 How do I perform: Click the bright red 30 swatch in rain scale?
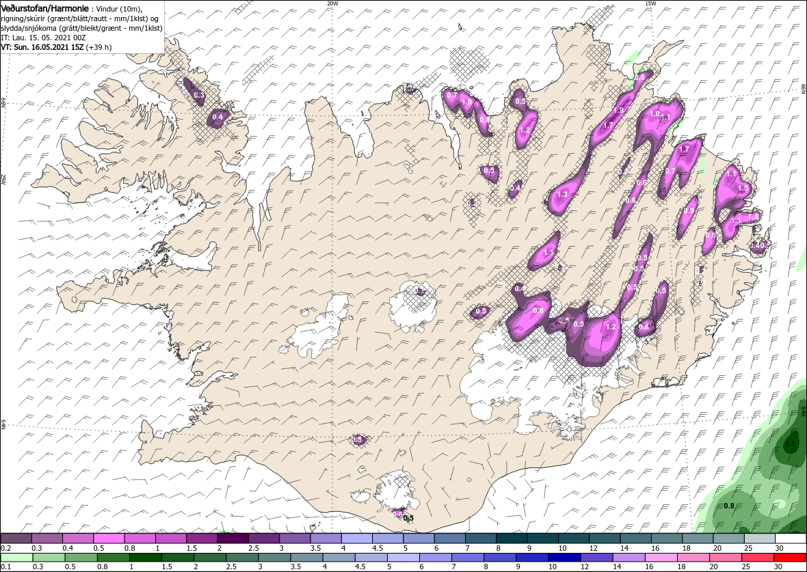click(x=791, y=558)
